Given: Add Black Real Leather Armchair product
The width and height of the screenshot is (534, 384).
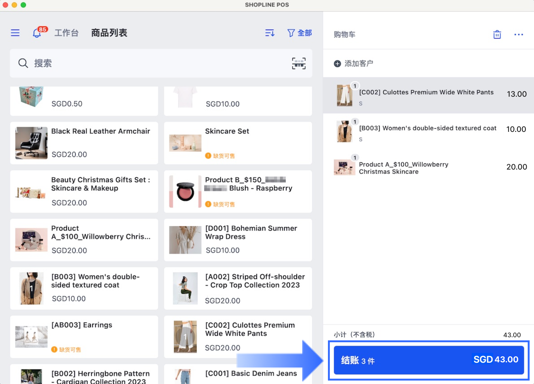Looking at the screenshot, I should [84, 143].
